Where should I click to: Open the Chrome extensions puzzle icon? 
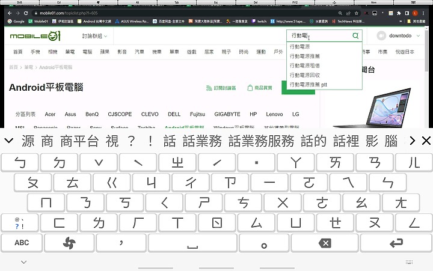399,13
